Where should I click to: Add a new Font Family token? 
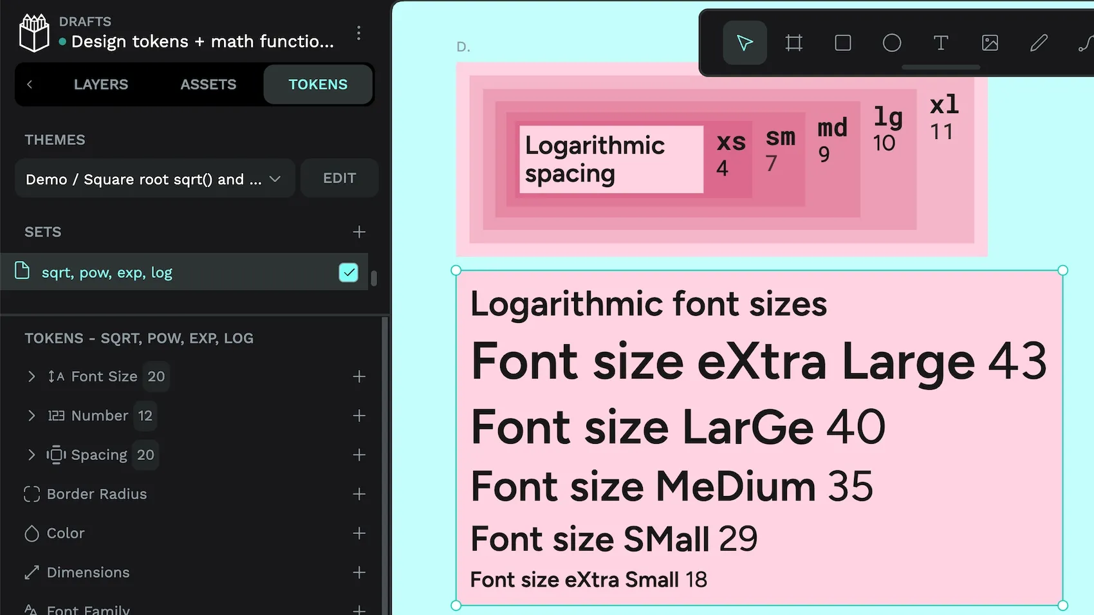coord(359,609)
